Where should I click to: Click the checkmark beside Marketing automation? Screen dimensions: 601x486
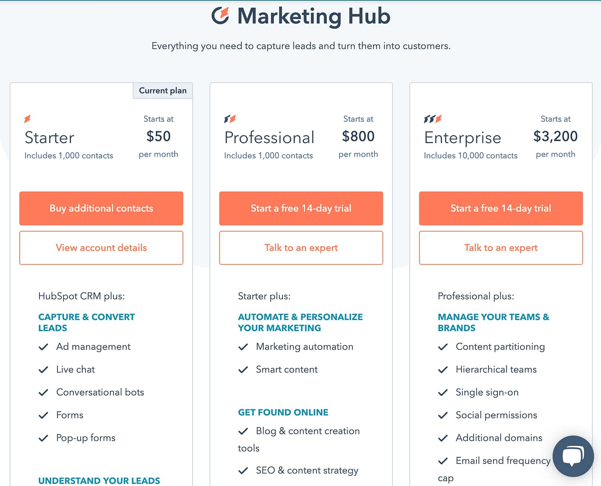click(x=244, y=346)
